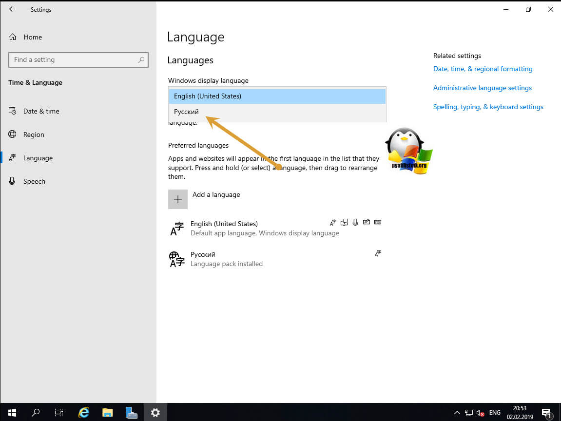Open the Speech settings section
This screenshot has width=561, height=421.
[x=34, y=181]
